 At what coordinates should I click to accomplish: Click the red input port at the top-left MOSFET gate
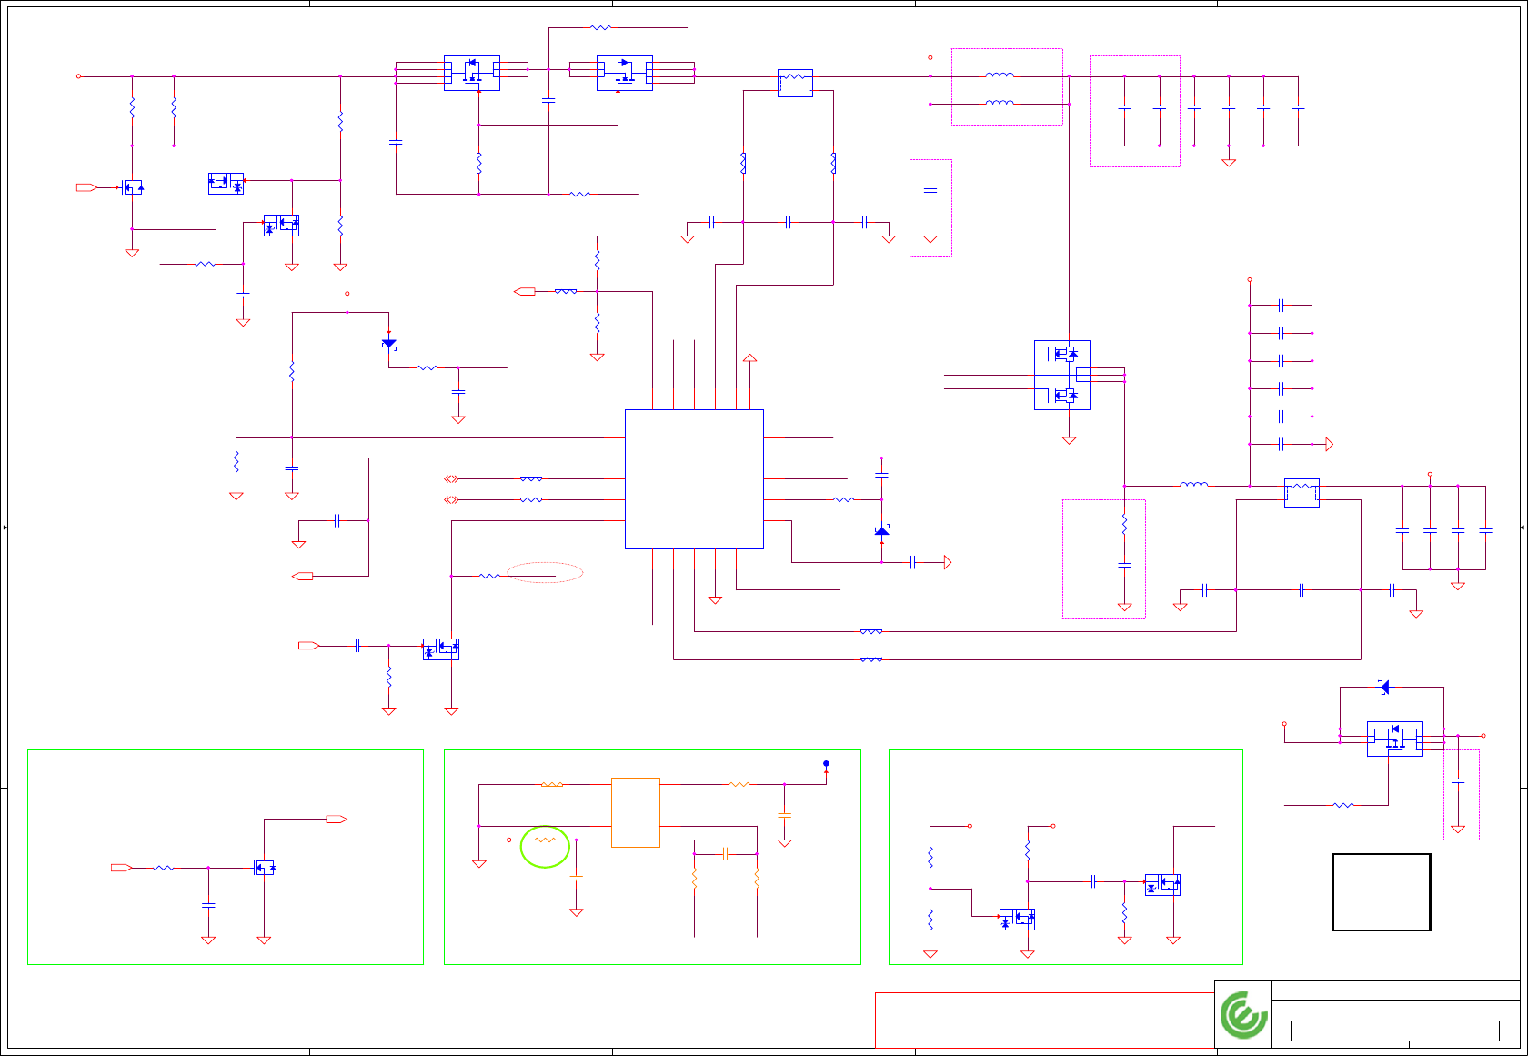pos(86,187)
